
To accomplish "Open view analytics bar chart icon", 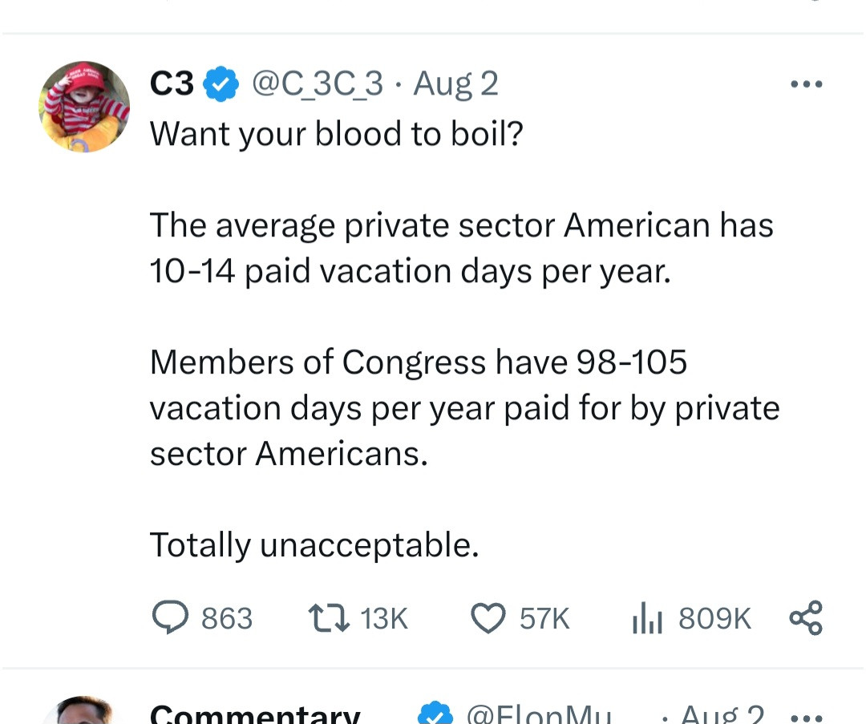I will click(646, 618).
